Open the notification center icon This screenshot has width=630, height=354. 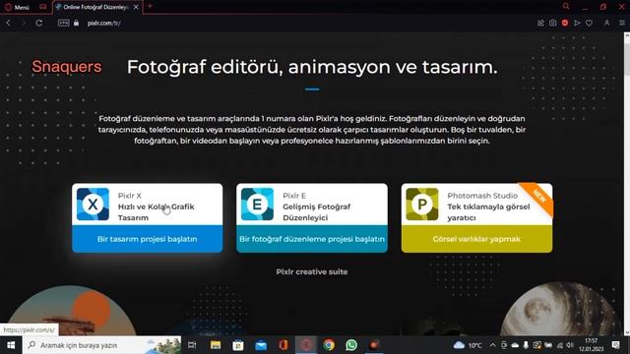coord(616,345)
